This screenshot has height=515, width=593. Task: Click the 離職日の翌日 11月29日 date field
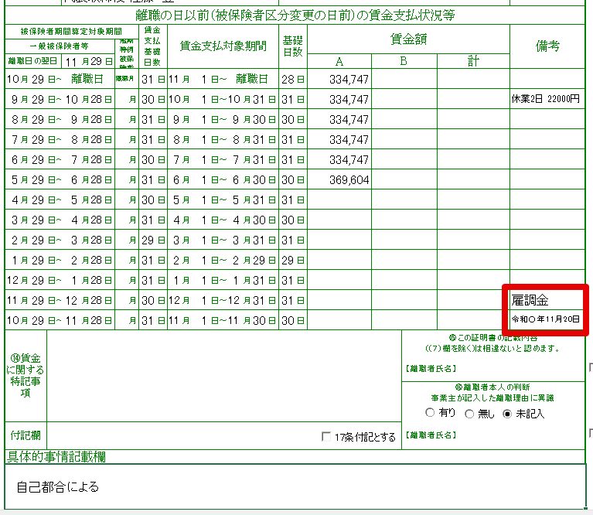(x=87, y=61)
